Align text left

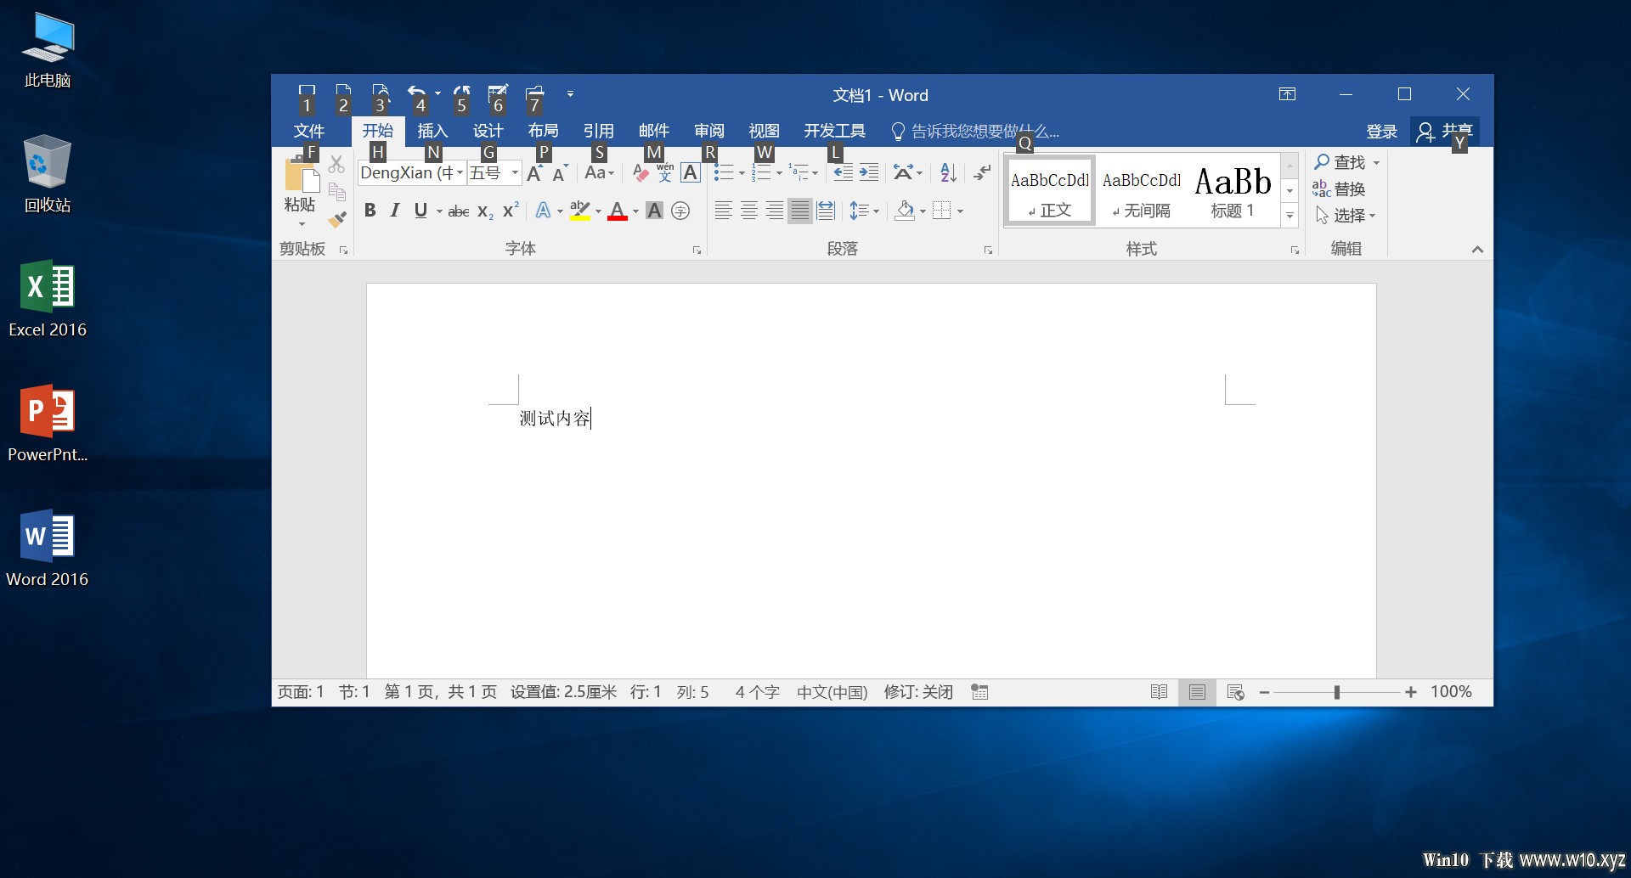click(723, 211)
